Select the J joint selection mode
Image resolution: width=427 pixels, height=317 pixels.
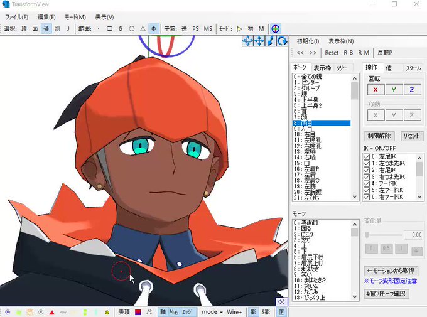(x=68, y=29)
